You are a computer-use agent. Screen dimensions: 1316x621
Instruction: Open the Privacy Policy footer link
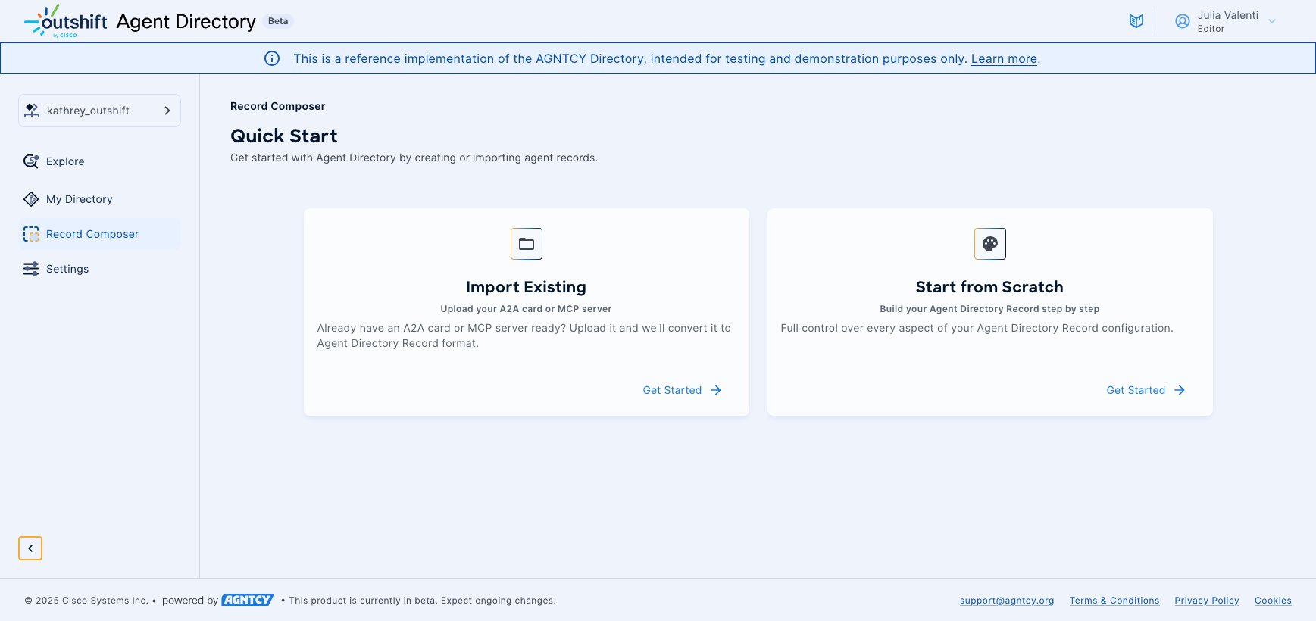point(1206,601)
